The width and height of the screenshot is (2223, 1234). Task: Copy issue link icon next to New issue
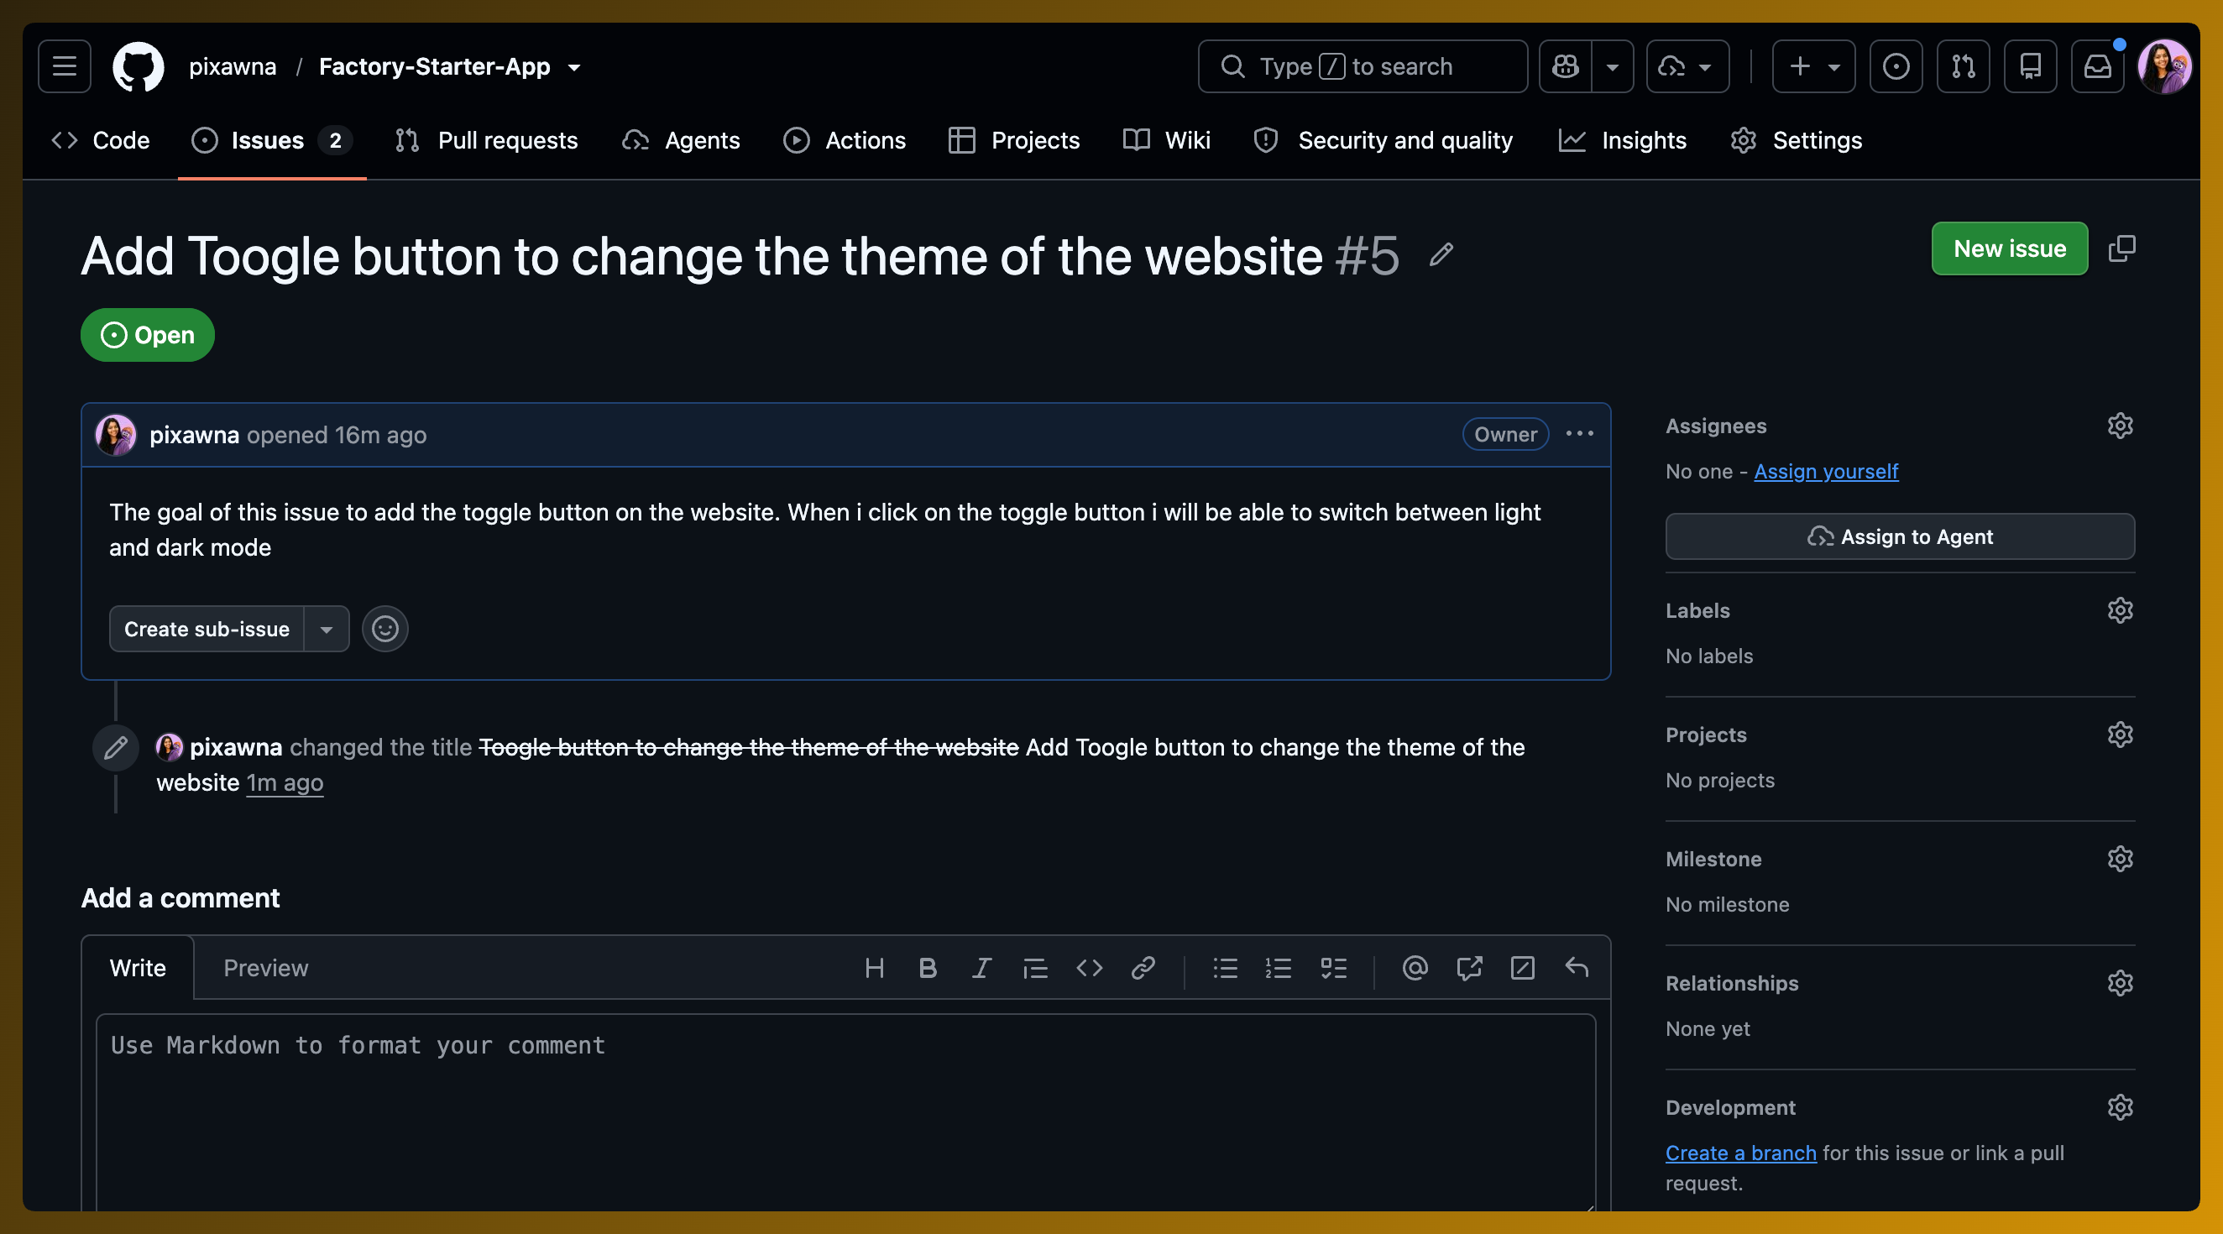[x=2122, y=248]
